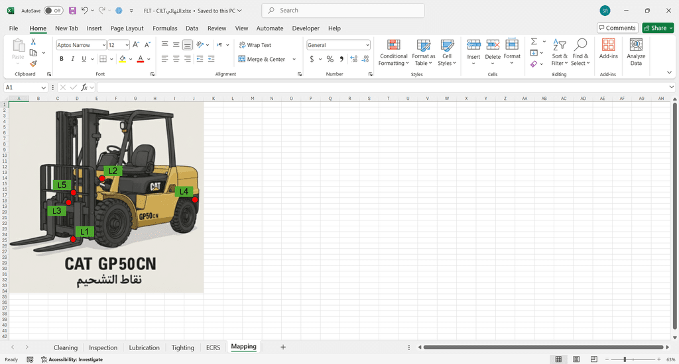Click the Save icon in title bar

click(72, 11)
